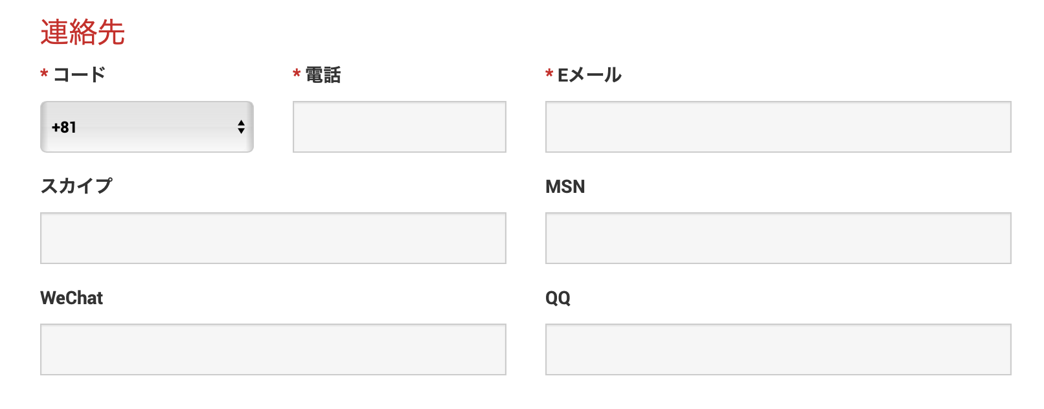Activate the QQ input field
Image resolution: width=1044 pixels, height=409 pixels.
point(778,349)
